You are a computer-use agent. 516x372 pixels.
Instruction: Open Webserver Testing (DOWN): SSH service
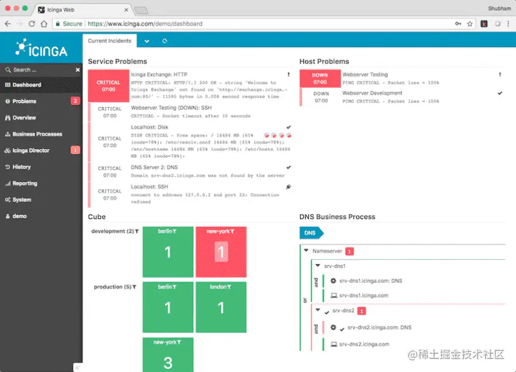pos(171,108)
